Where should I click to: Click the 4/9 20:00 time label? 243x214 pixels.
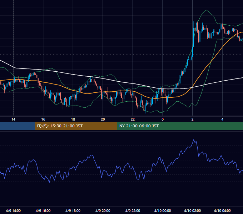pos(103,210)
